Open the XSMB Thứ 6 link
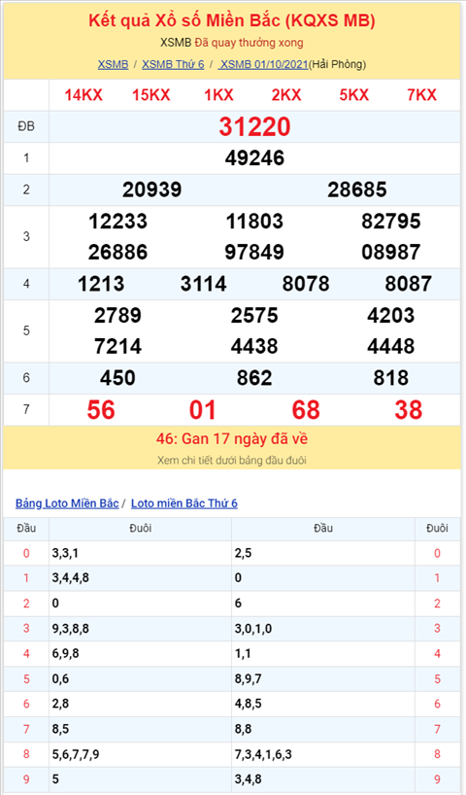Image resolution: width=466 pixels, height=795 pixels. pos(173,64)
